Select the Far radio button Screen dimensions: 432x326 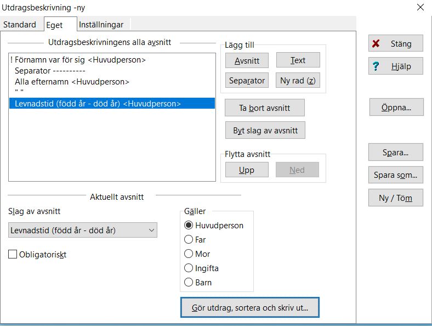pyautogui.click(x=189, y=240)
